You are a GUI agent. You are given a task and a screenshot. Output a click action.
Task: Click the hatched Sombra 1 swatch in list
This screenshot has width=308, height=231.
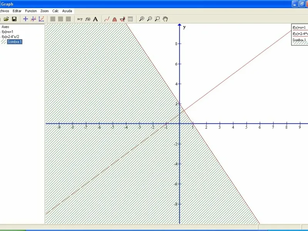(3, 42)
